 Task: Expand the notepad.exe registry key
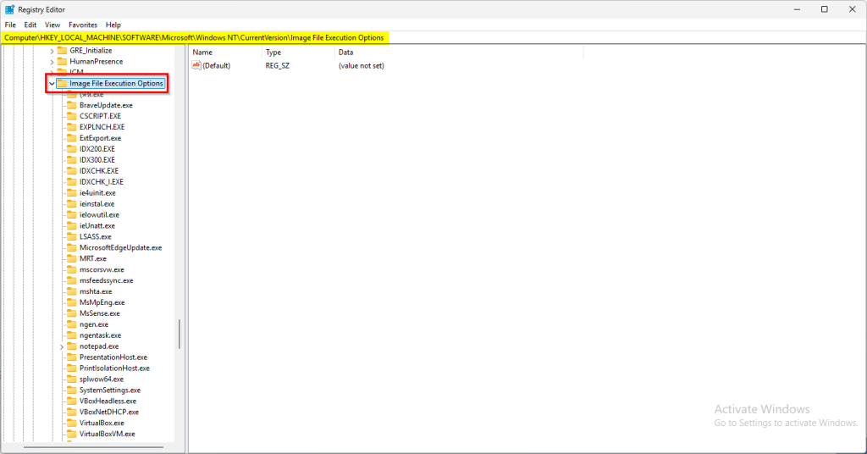tap(62, 346)
